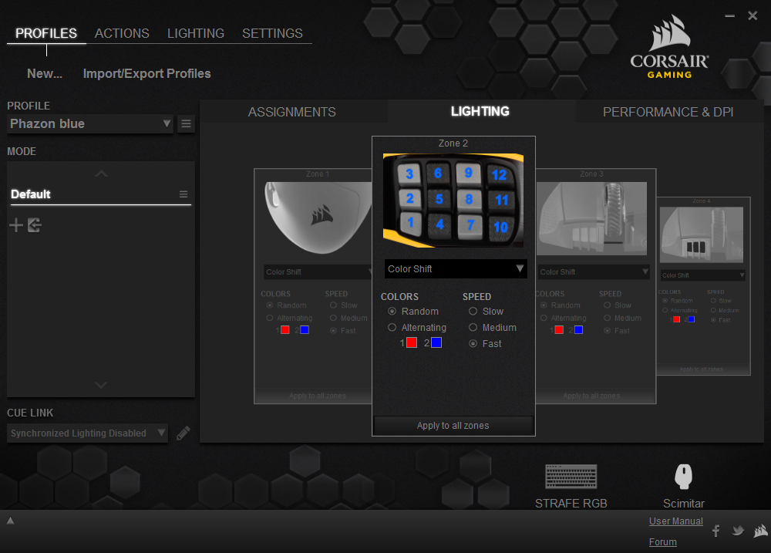Pick Zone 1 red color swatch
The image size is (771, 553).
[x=285, y=330]
